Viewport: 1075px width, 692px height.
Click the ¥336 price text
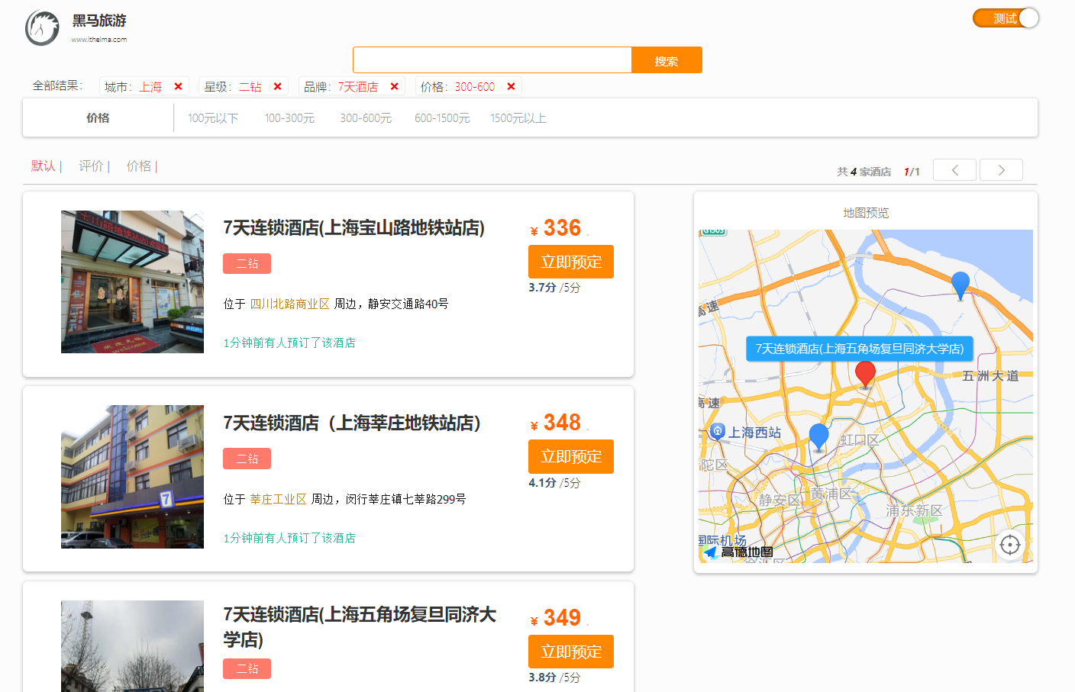click(x=556, y=228)
